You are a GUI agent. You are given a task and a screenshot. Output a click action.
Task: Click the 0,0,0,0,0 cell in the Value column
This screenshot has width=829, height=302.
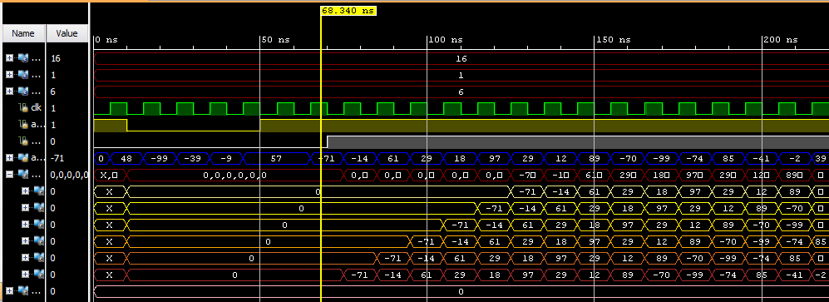click(69, 174)
